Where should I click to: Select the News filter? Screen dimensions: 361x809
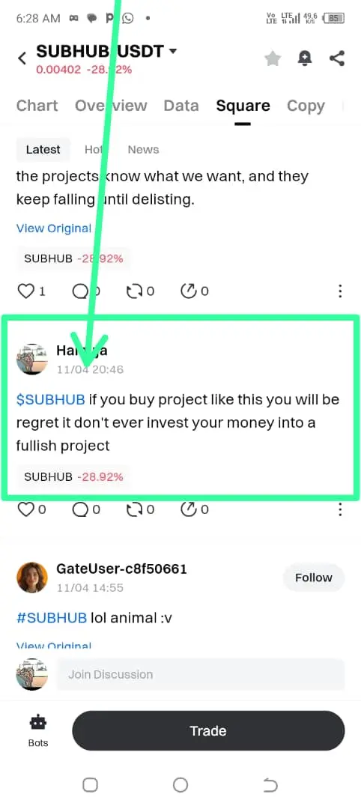pyautogui.click(x=143, y=150)
